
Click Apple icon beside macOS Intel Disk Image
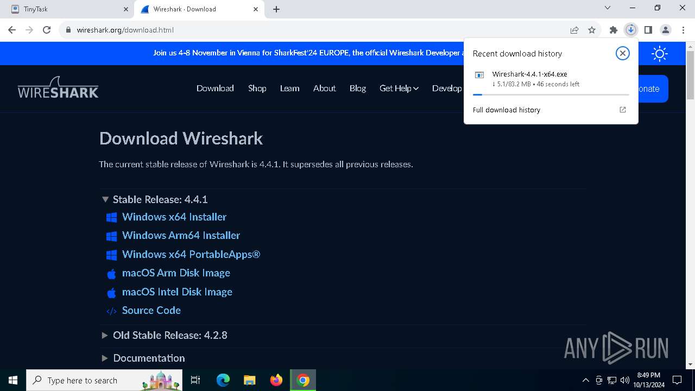tap(112, 292)
